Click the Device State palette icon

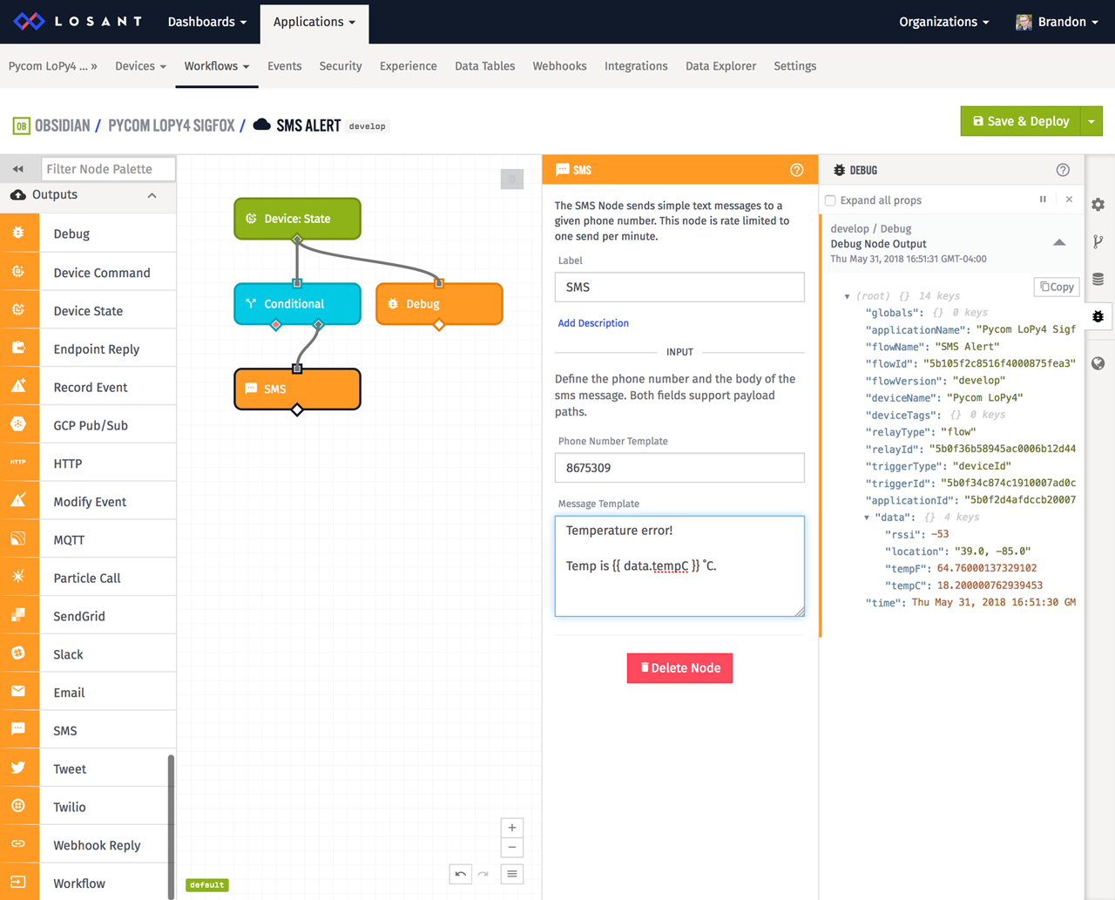[19, 310]
